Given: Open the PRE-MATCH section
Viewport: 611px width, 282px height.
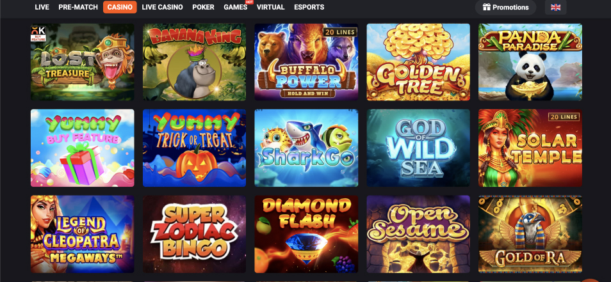Looking at the screenshot, I should pyautogui.click(x=78, y=7).
